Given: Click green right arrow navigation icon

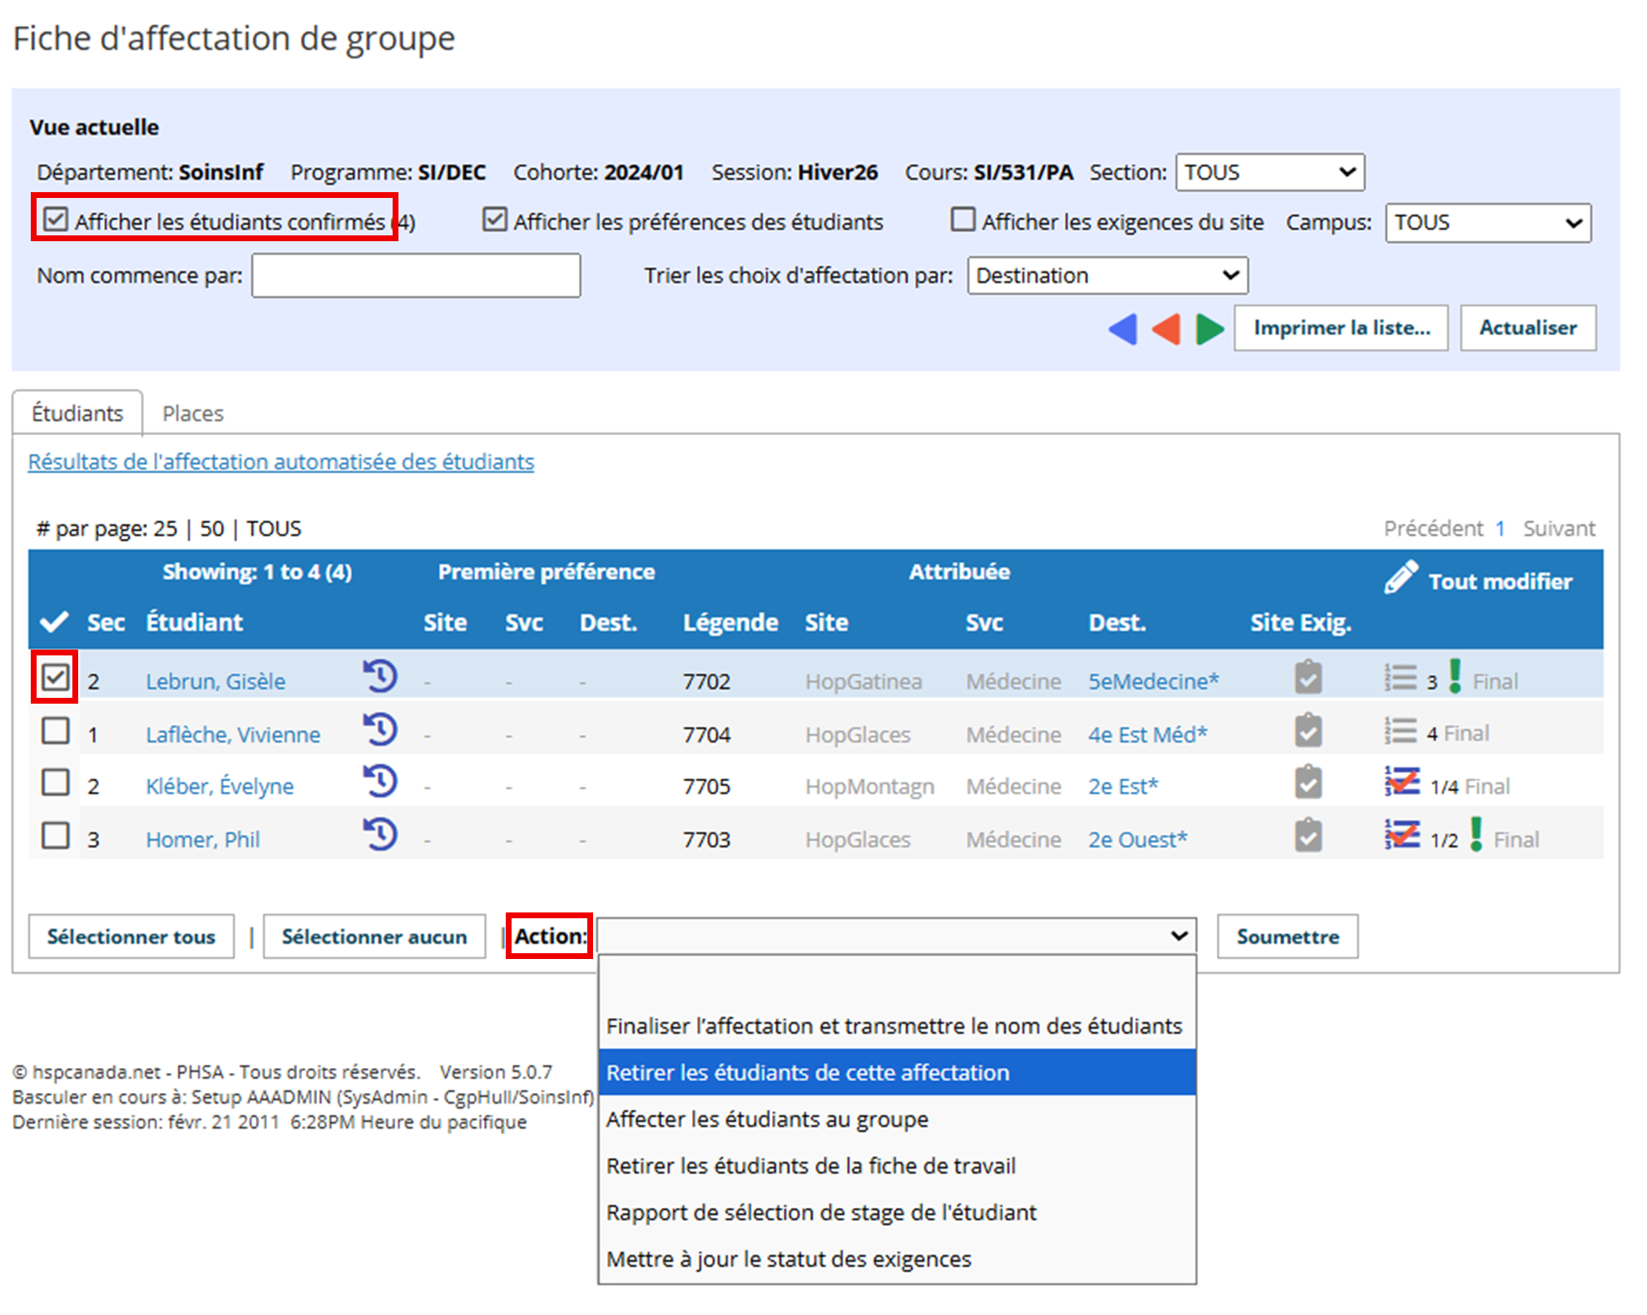Looking at the screenshot, I should (x=1209, y=329).
